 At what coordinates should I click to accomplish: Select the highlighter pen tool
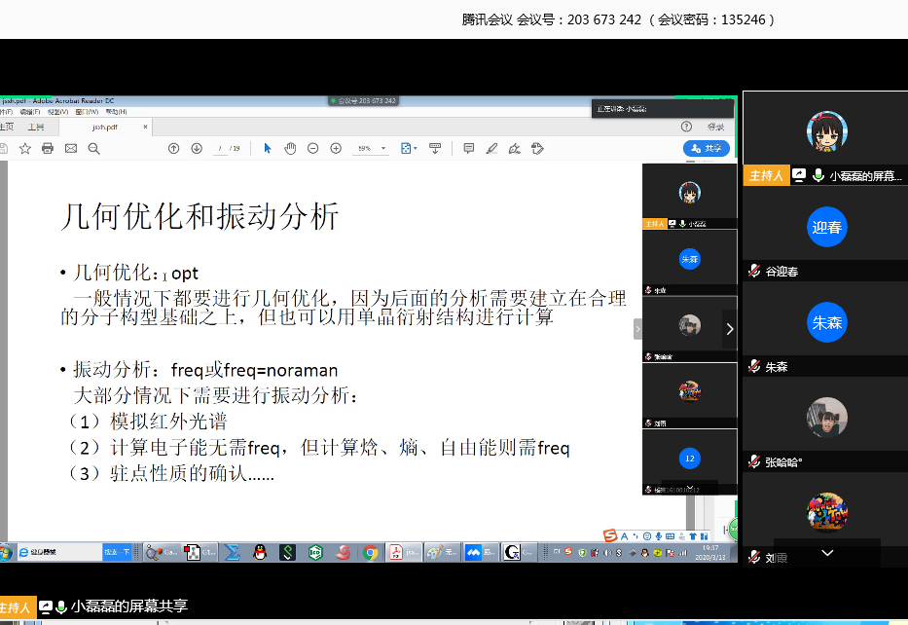(491, 148)
